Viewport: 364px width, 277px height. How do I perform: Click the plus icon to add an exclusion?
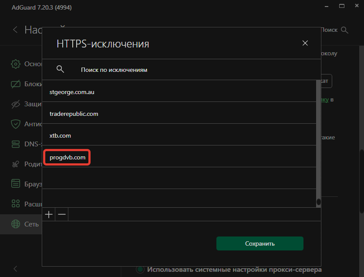pos(49,214)
